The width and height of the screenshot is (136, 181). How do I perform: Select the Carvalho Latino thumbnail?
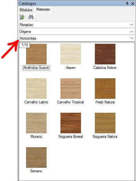[x=36, y=89]
